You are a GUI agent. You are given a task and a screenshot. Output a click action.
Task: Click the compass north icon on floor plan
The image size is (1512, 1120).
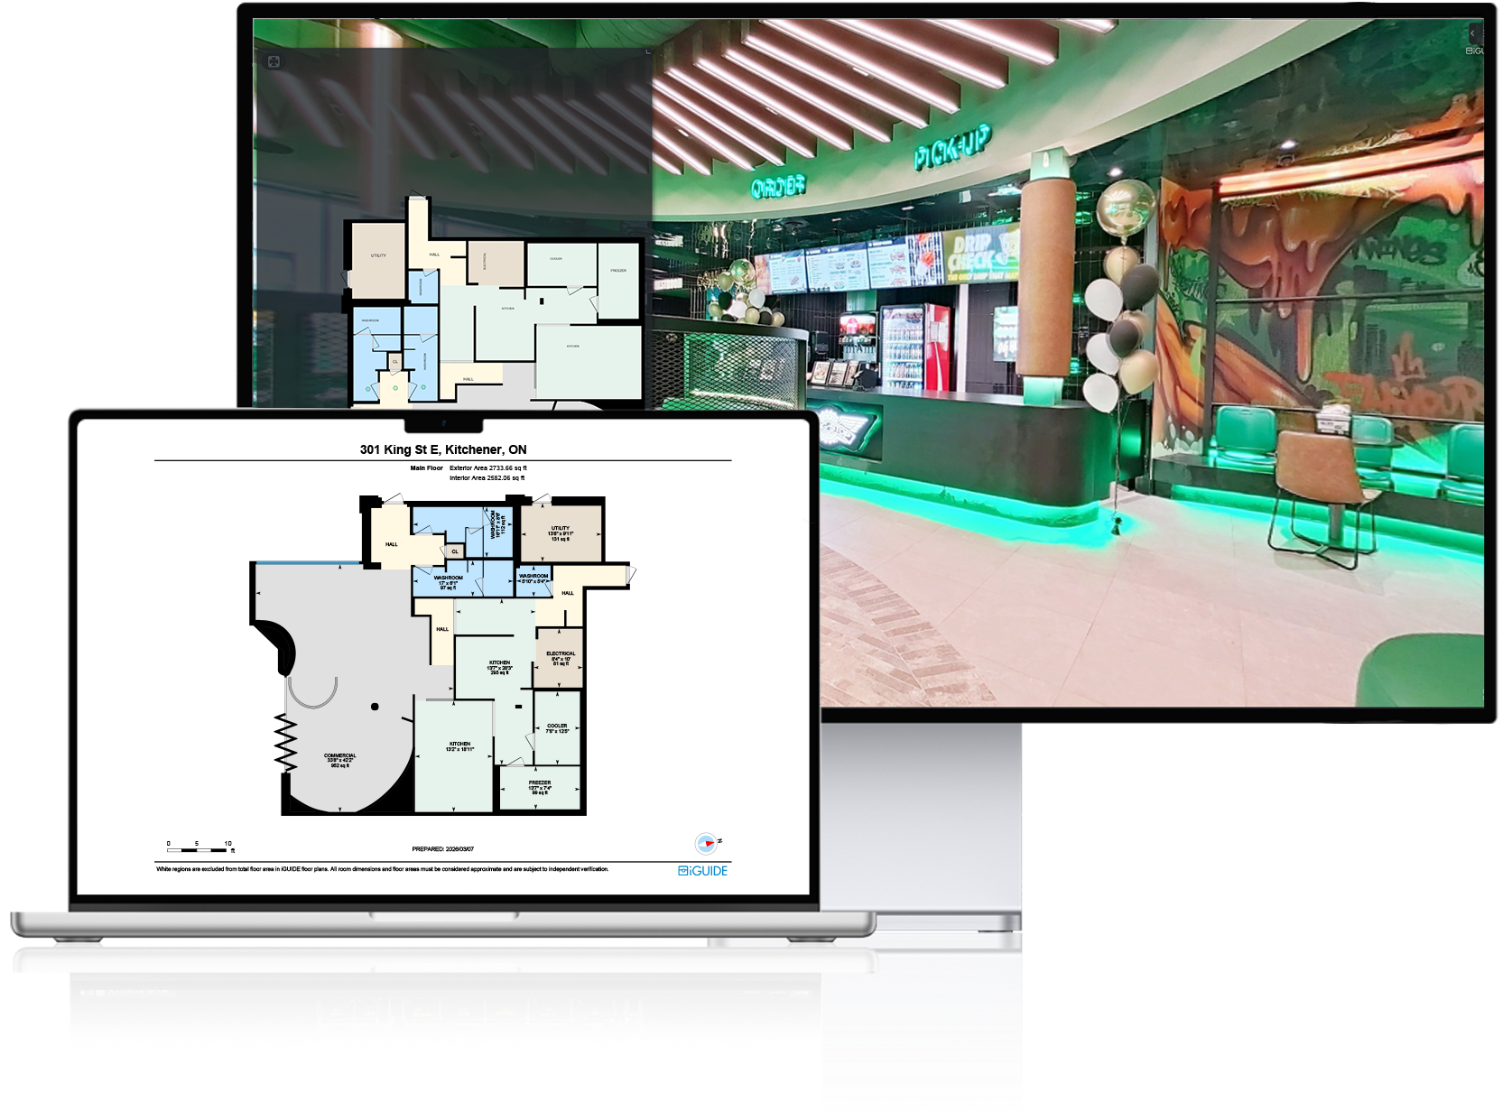coord(707,843)
